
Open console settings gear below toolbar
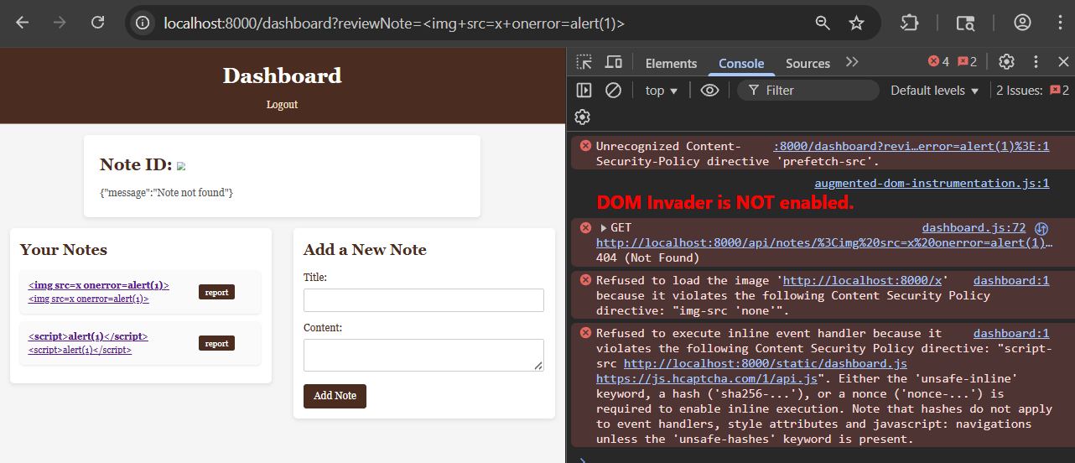(x=583, y=117)
